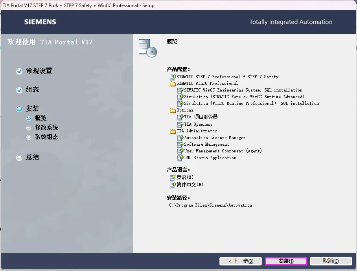The width and height of the screenshot is (357, 271).
Task: Cancel setup with the 取消(C) button
Action: (331, 261)
